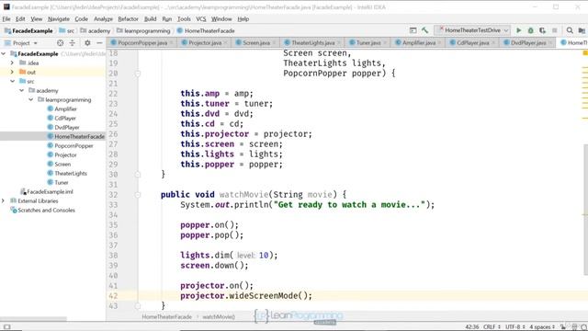Open the VCS menu
Image resolution: width=588 pixels, height=331 pixels.
tap(201, 18)
